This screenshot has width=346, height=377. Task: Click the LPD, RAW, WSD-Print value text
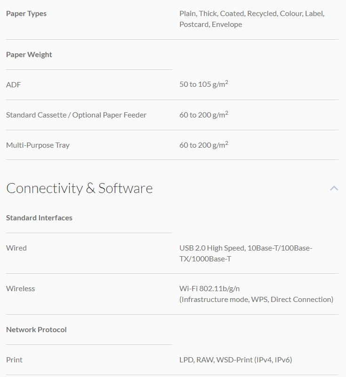point(235,360)
